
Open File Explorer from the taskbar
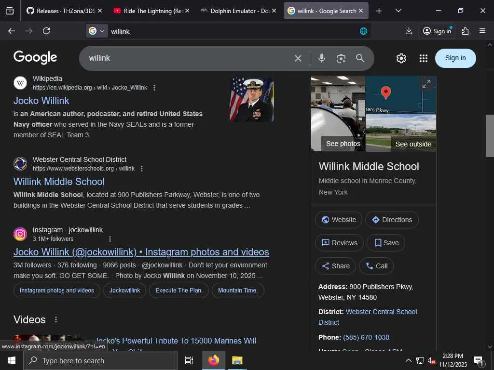click(237, 360)
